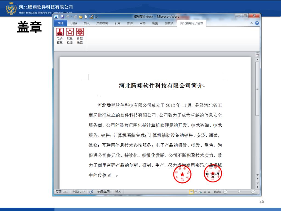Expand the Customize Quick Access Toolbar menu
This screenshot has height=211, width=281.
tap(97, 17)
